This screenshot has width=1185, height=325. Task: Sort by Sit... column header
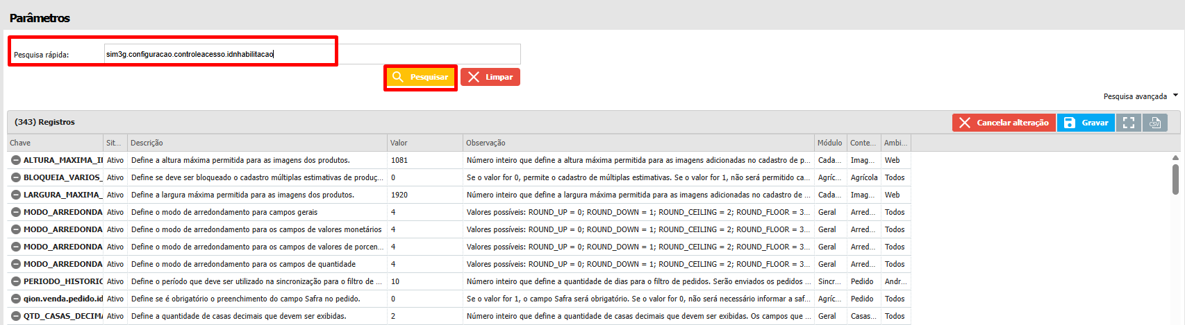[115, 143]
